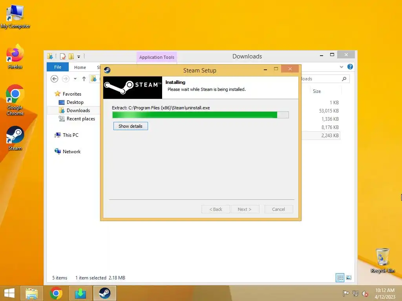Viewport: 402px width, 301px height.
Task: Select the Application Tools tab
Action: pyautogui.click(x=157, y=57)
